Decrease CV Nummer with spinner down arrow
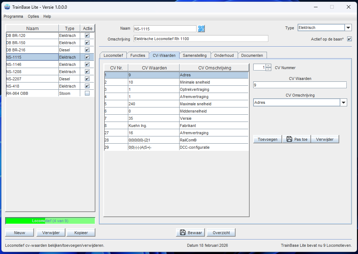 268,69
